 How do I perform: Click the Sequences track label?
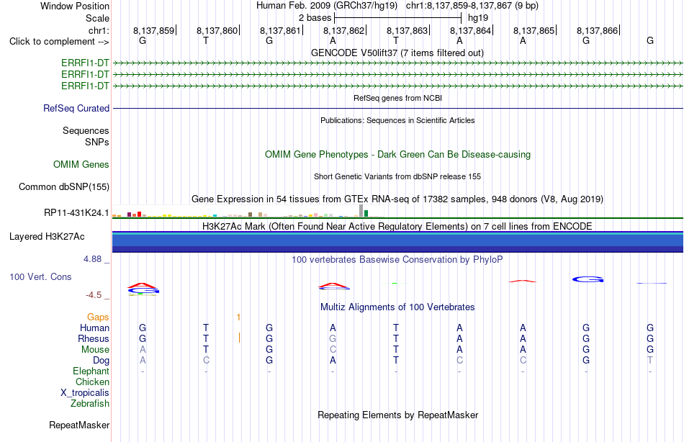tap(86, 130)
